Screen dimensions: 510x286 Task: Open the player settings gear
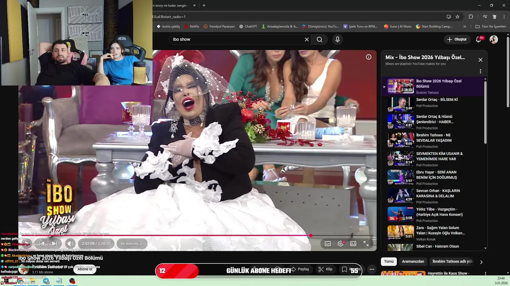click(340, 243)
